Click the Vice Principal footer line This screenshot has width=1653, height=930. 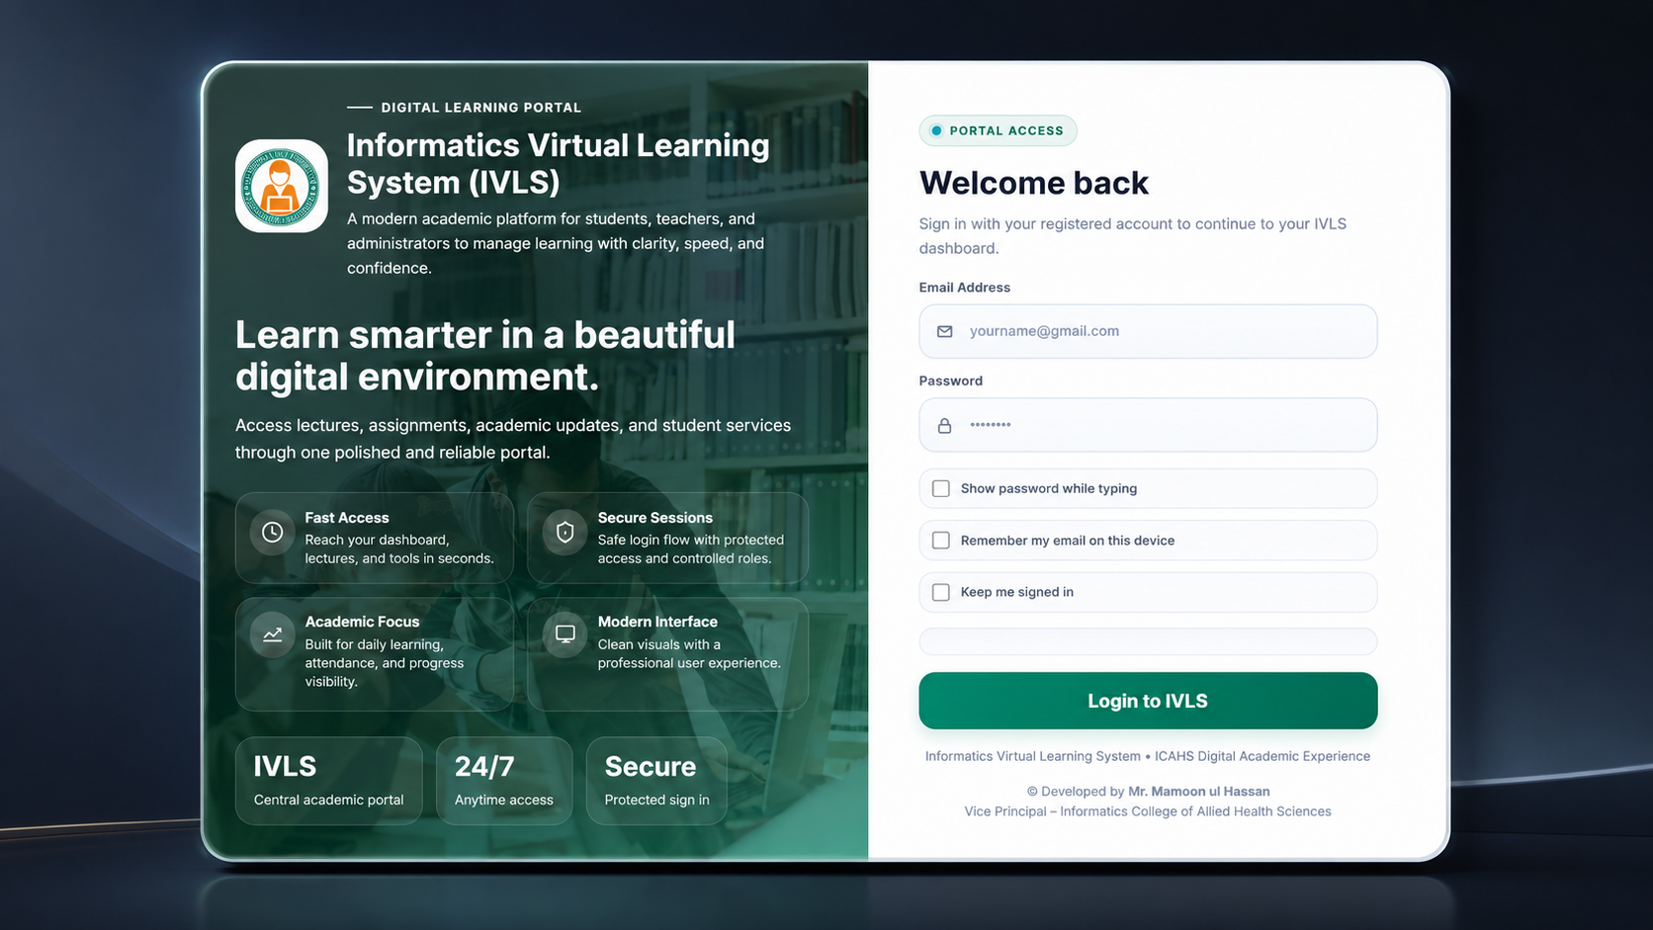click(1148, 811)
